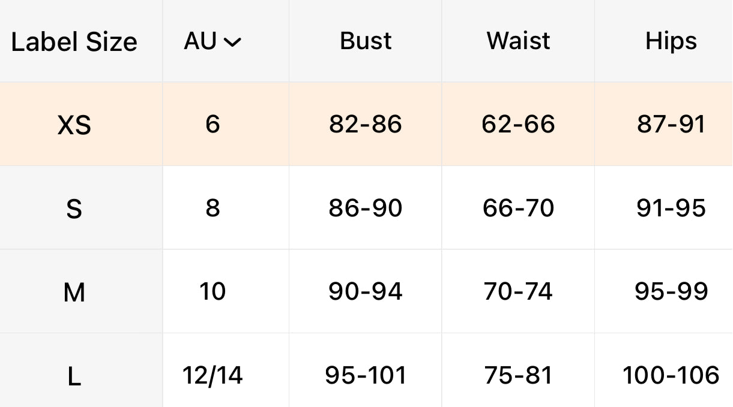The image size is (733, 407).
Task: Click AU size 10 cell
Action: (213, 291)
